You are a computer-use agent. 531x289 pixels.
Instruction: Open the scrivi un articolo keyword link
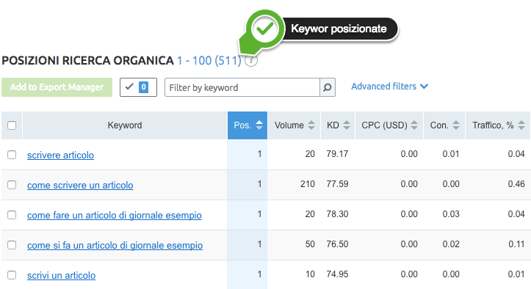click(x=61, y=276)
